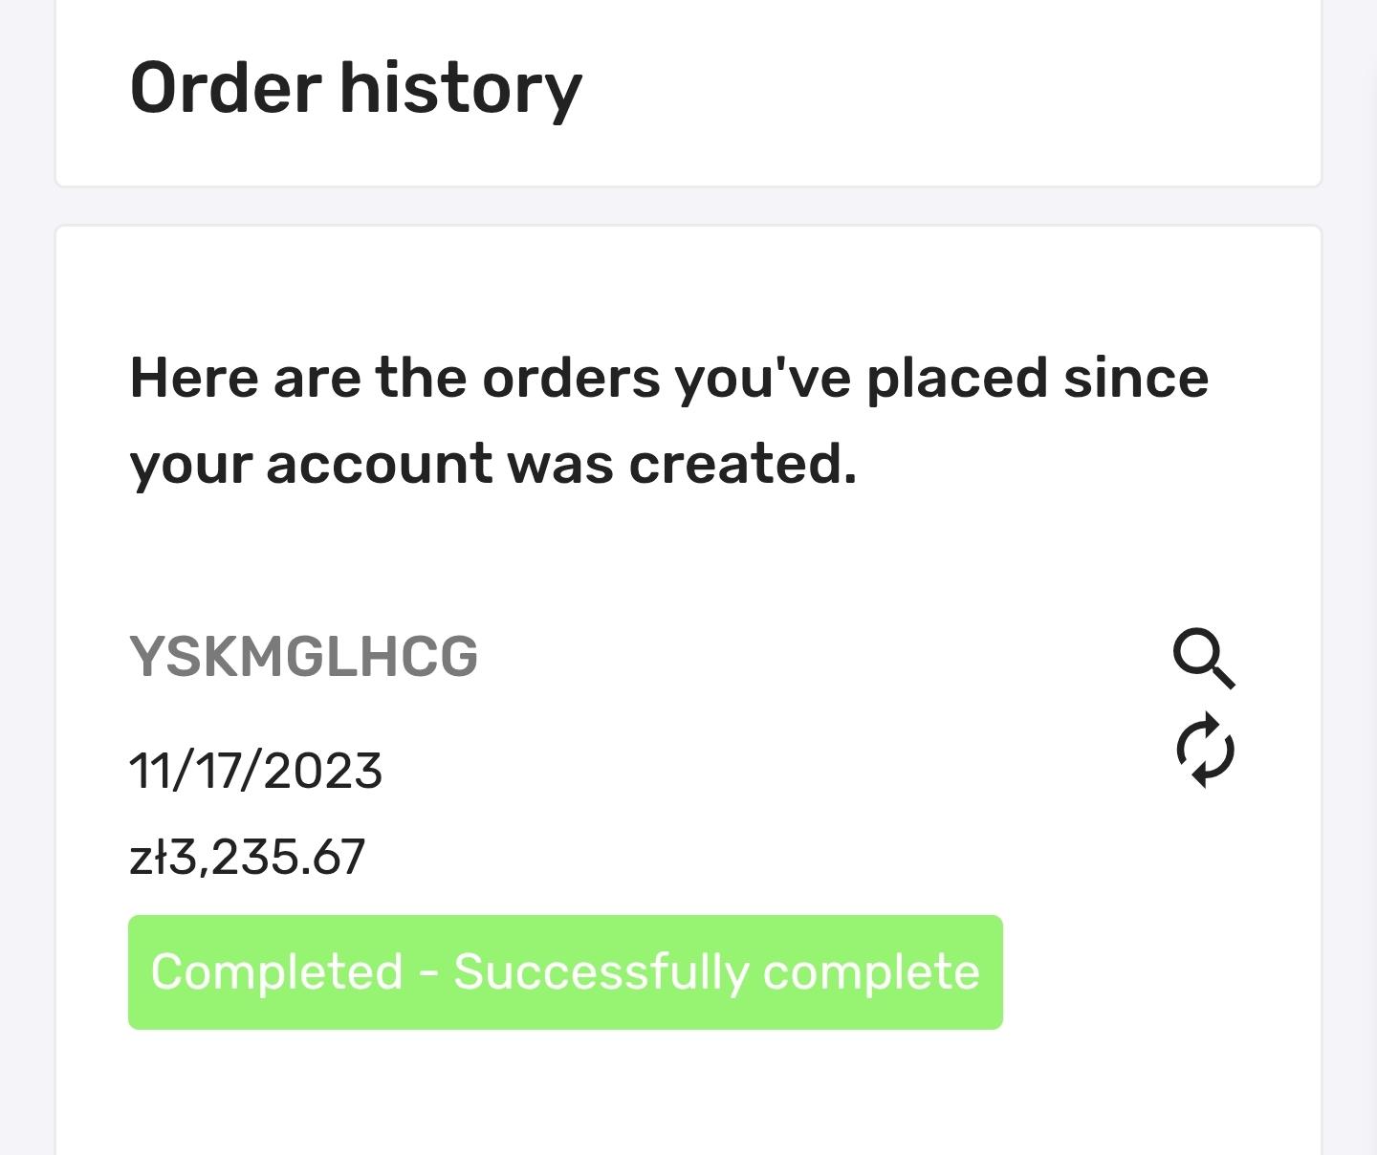The height and width of the screenshot is (1155, 1377).
Task: Click "your account was created." text line
Action: click(492, 465)
